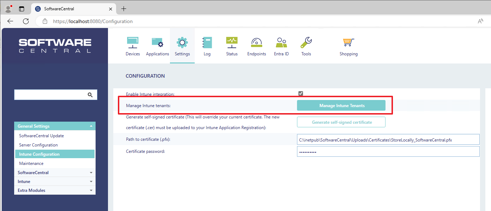View site information lock icon
491x211 pixels.
pos(45,21)
